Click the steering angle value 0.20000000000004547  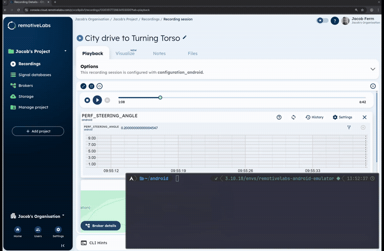pyautogui.click(x=139, y=128)
